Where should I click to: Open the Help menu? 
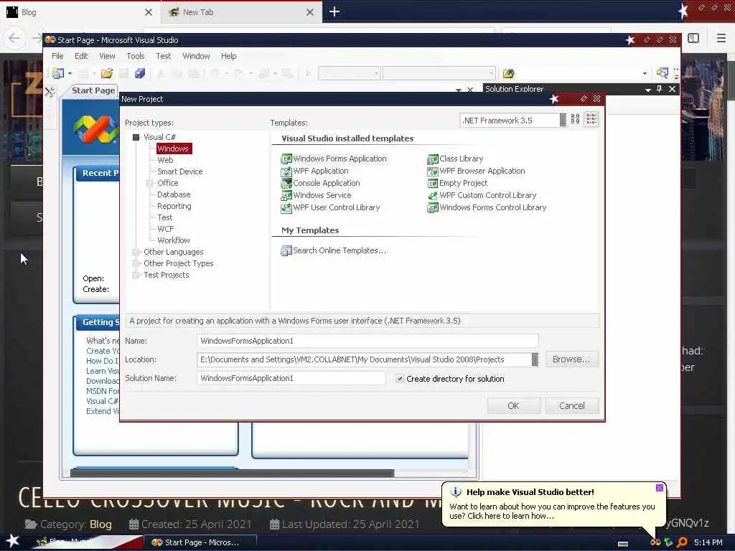229,56
